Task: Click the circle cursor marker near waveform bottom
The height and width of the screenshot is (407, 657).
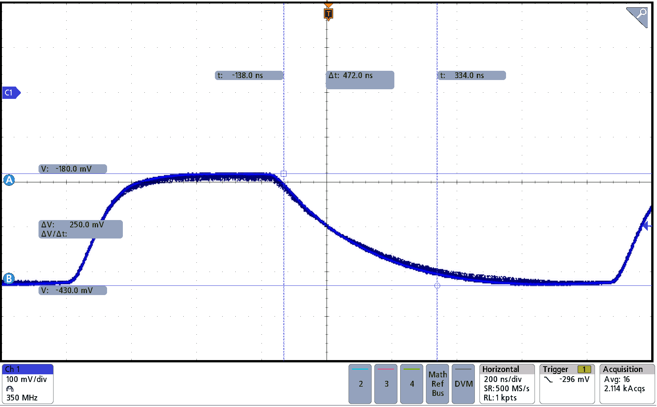Action: pyautogui.click(x=437, y=285)
